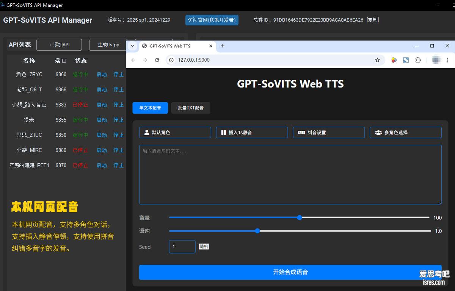The width and height of the screenshot is (455, 291).
Task: Click the browser back arrow
Action: [133, 60]
